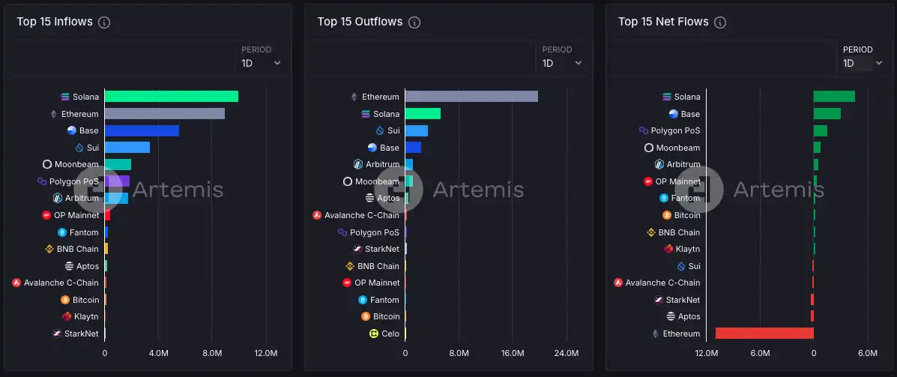Click the BNB Chain icon in Inflows list

[x=50, y=249]
